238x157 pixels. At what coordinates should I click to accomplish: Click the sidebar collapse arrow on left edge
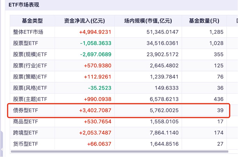(2, 149)
